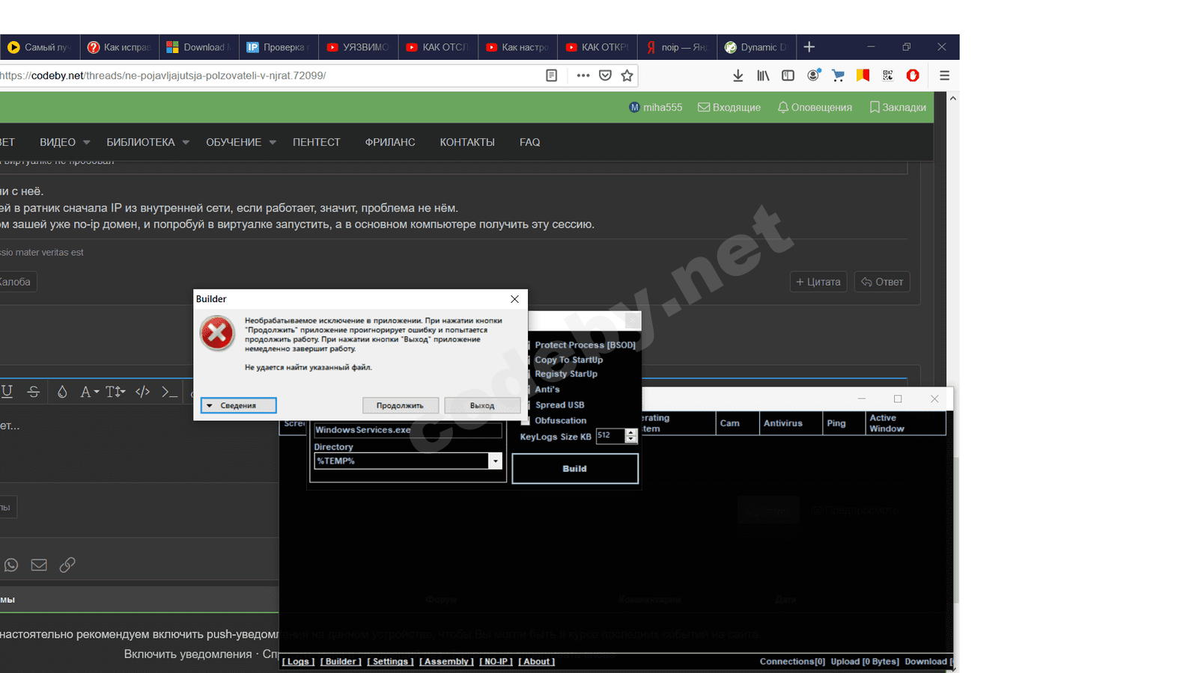Open the browser library icon
This screenshot has height=673, width=1198.
pyautogui.click(x=763, y=76)
